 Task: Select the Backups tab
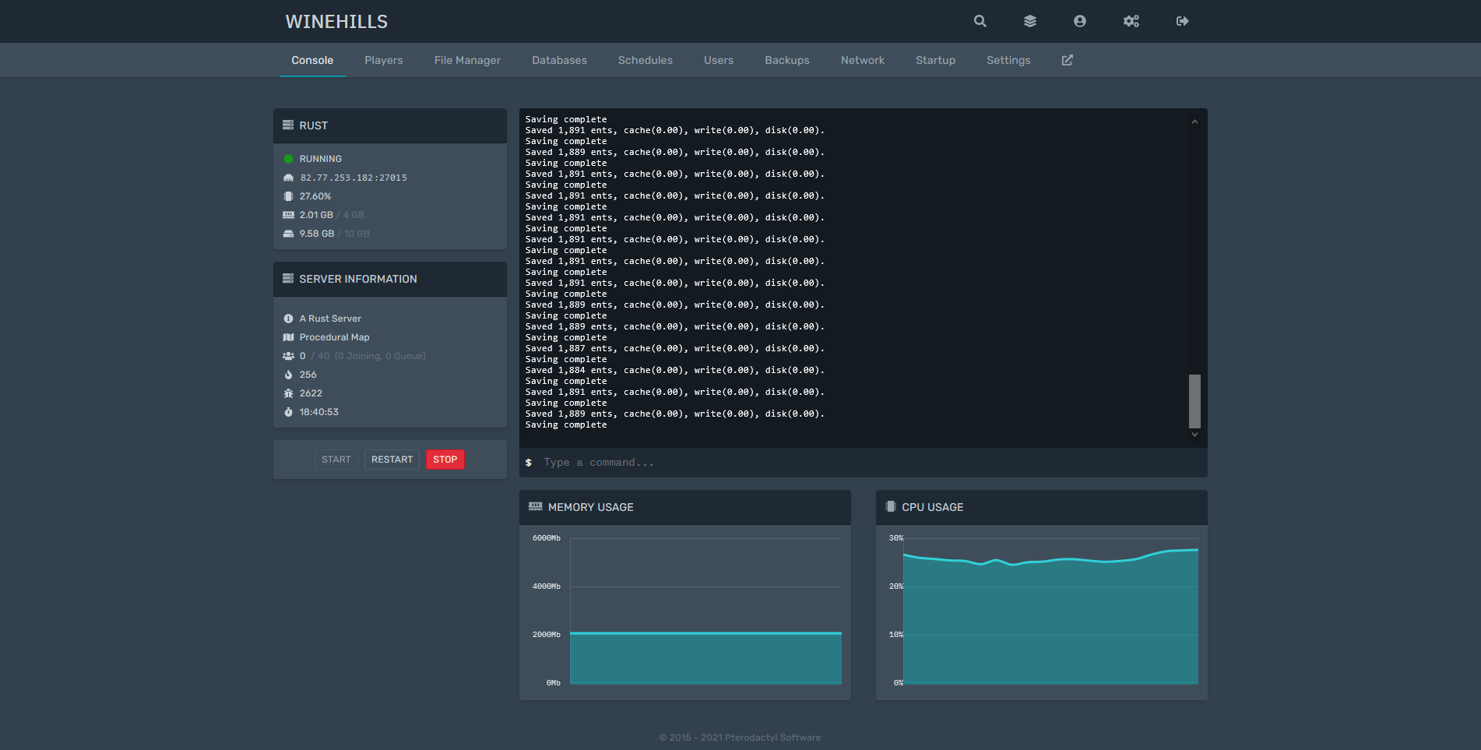point(786,60)
